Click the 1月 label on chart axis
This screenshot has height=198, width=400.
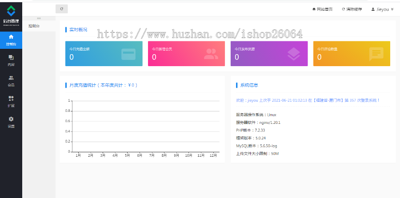[78, 155]
